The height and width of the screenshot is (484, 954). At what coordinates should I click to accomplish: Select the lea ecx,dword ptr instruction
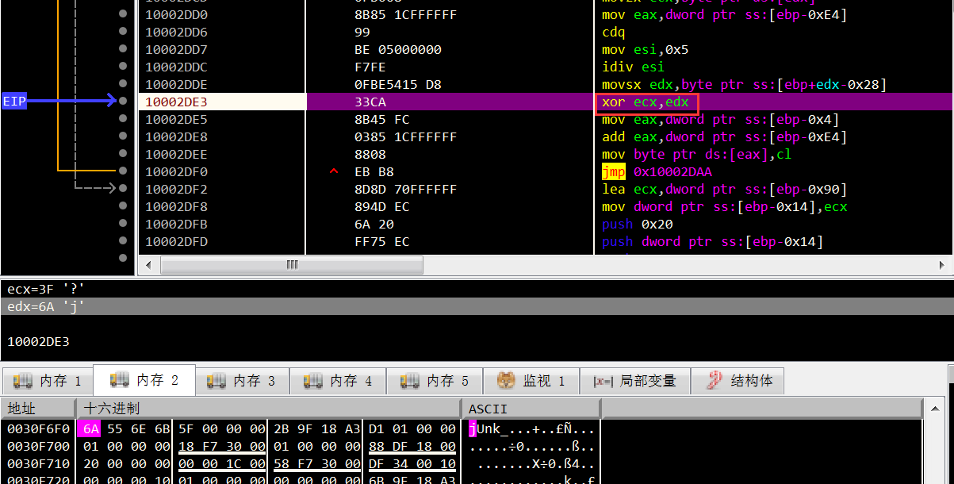click(724, 189)
